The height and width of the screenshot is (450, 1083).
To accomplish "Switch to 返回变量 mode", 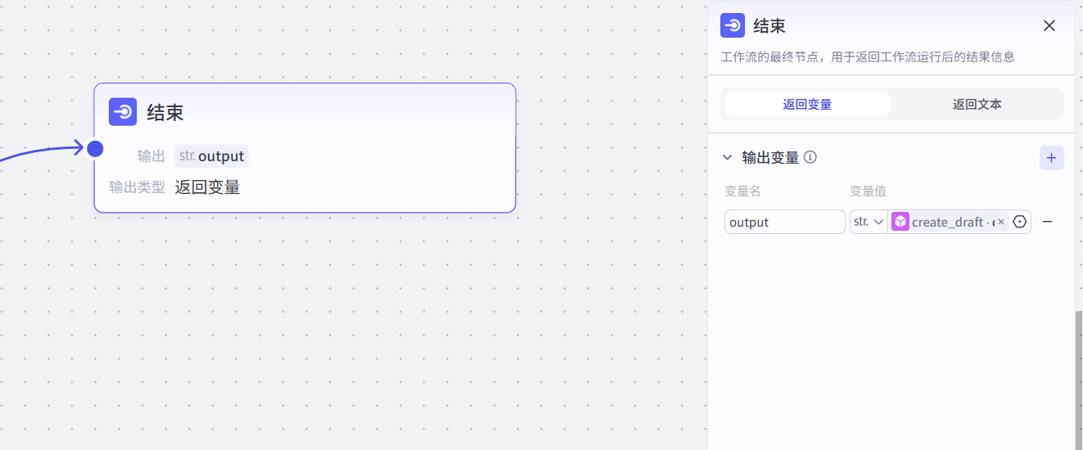I will (807, 104).
